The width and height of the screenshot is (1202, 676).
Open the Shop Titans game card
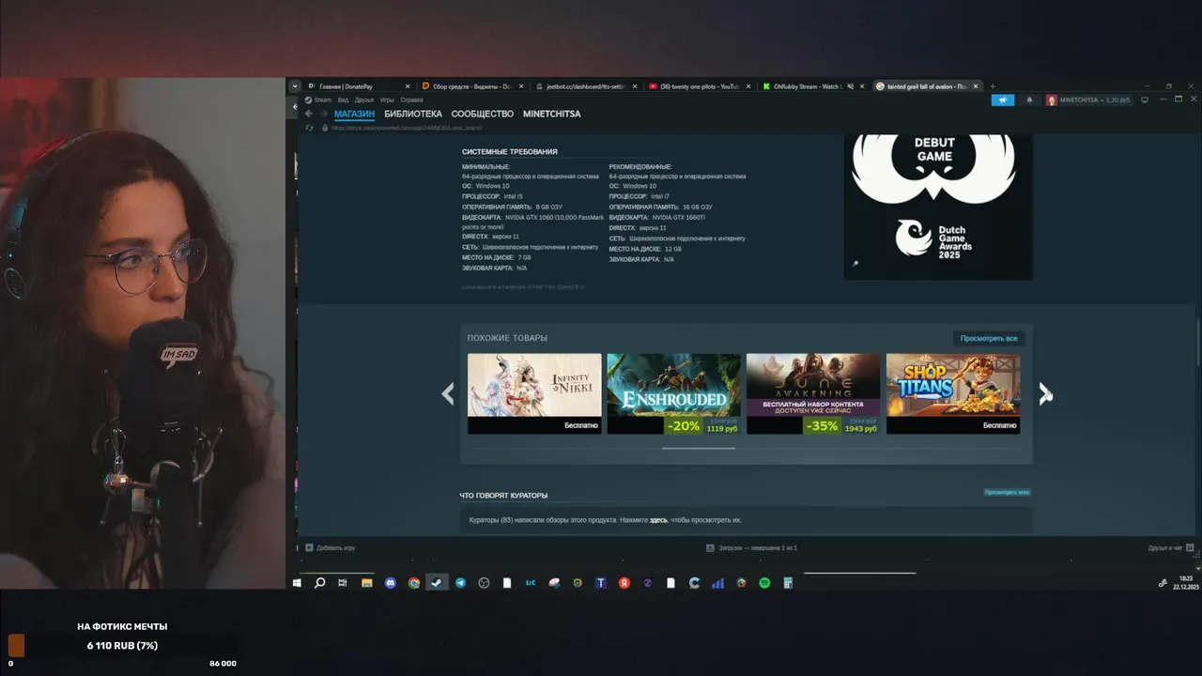pos(953,393)
